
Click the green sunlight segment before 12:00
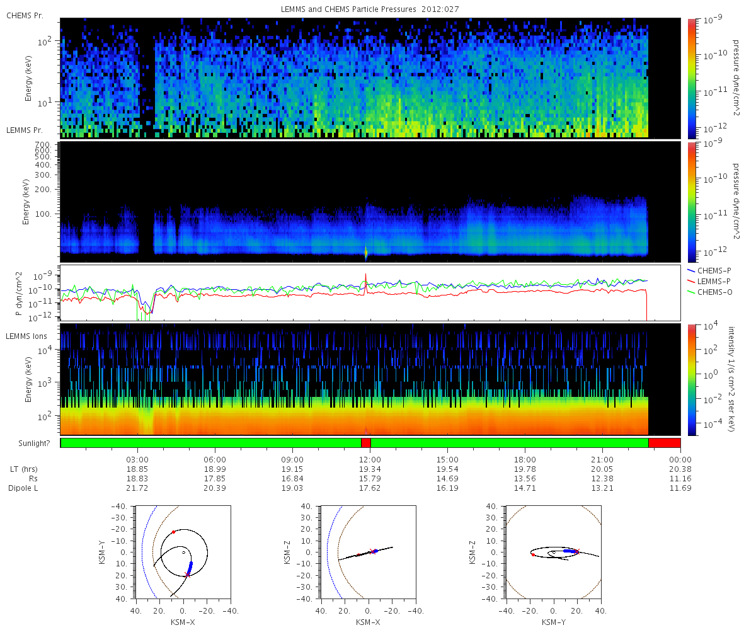tap(211, 443)
